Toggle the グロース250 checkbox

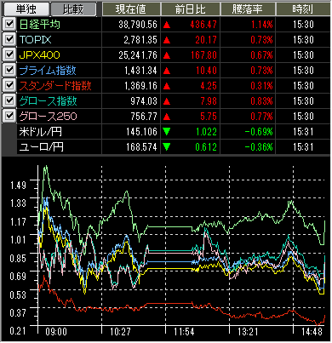(x=9, y=116)
